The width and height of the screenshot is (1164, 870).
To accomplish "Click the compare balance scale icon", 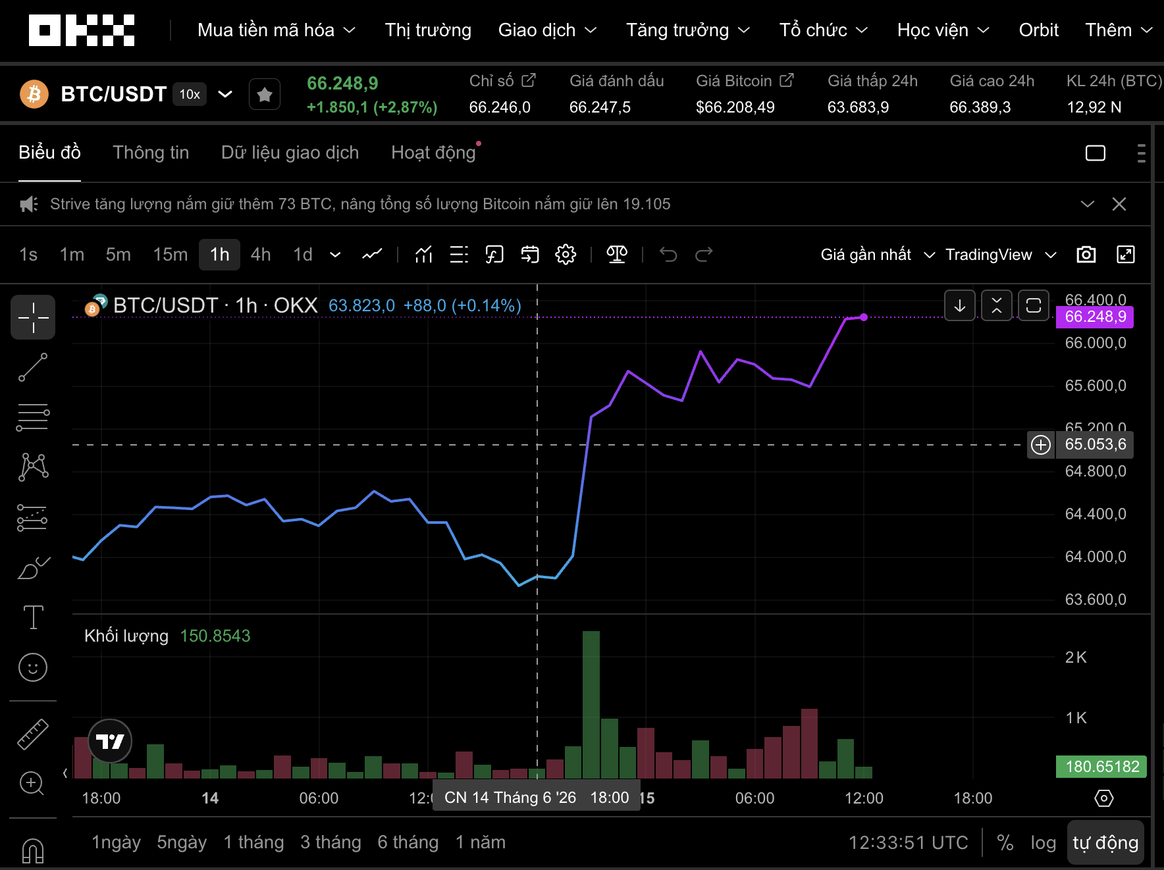I will [617, 255].
